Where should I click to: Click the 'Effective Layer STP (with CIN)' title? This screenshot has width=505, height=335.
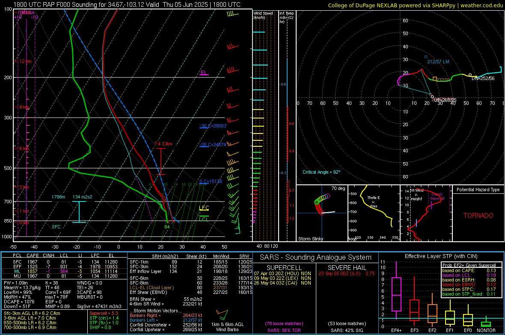click(x=441, y=256)
